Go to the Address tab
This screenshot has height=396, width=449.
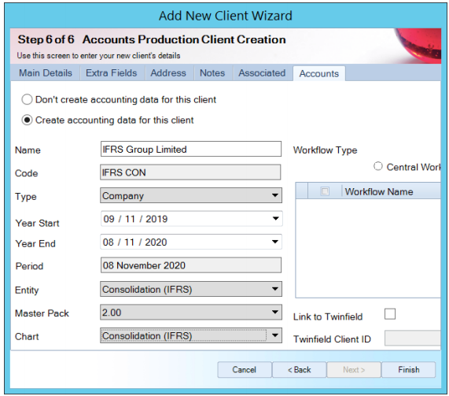[x=168, y=73]
